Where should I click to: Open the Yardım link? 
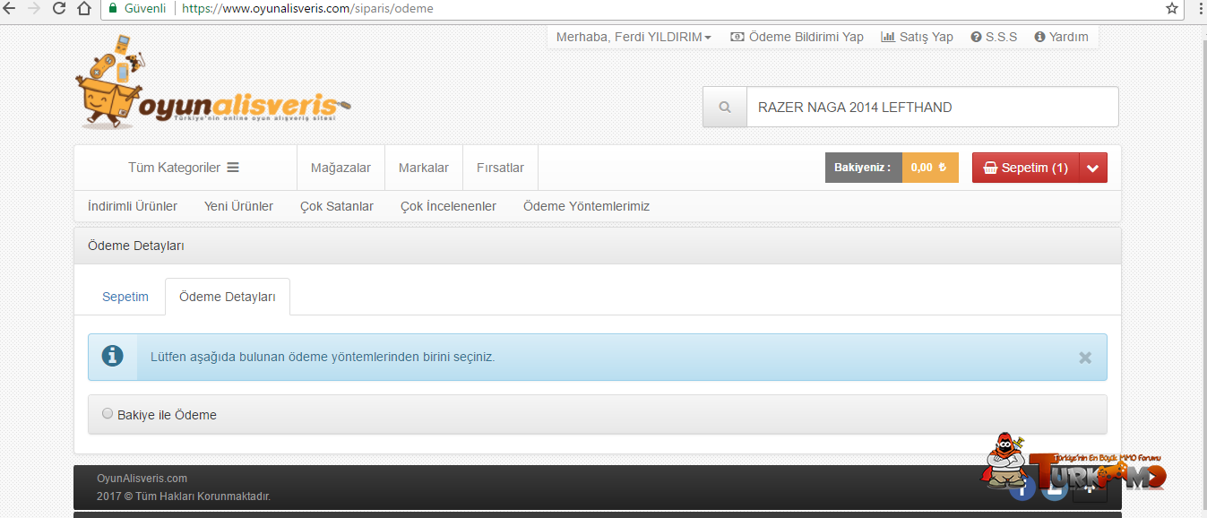(1061, 37)
